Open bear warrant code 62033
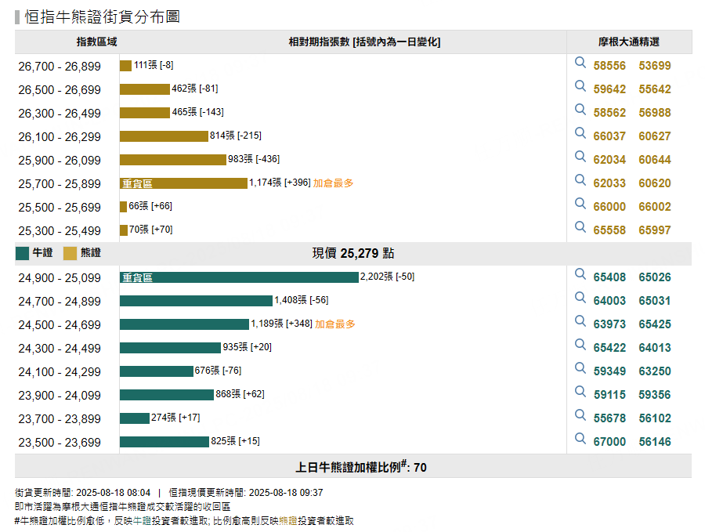 [609, 183]
